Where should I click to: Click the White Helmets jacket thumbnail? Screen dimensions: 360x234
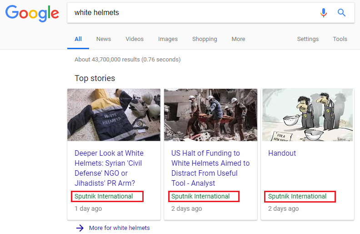114,115
